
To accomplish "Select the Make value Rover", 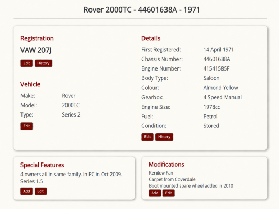I will pyautogui.click(x=69, y=96).
